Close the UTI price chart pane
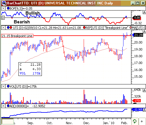Screen dimensions: 146x125 coord(3,28)
